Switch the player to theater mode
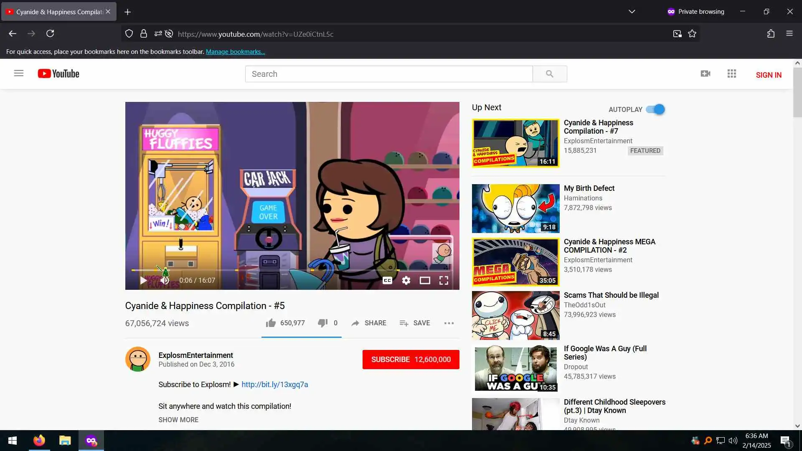802x451 pixels. tap(425, 281)
